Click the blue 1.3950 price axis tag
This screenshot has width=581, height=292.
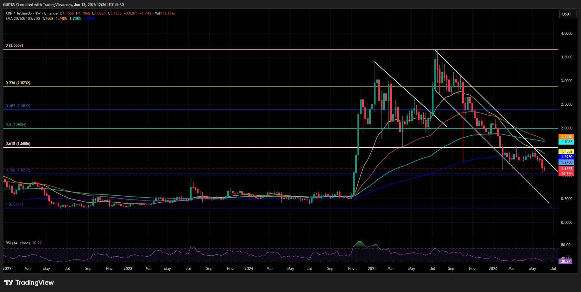[566, 157]
